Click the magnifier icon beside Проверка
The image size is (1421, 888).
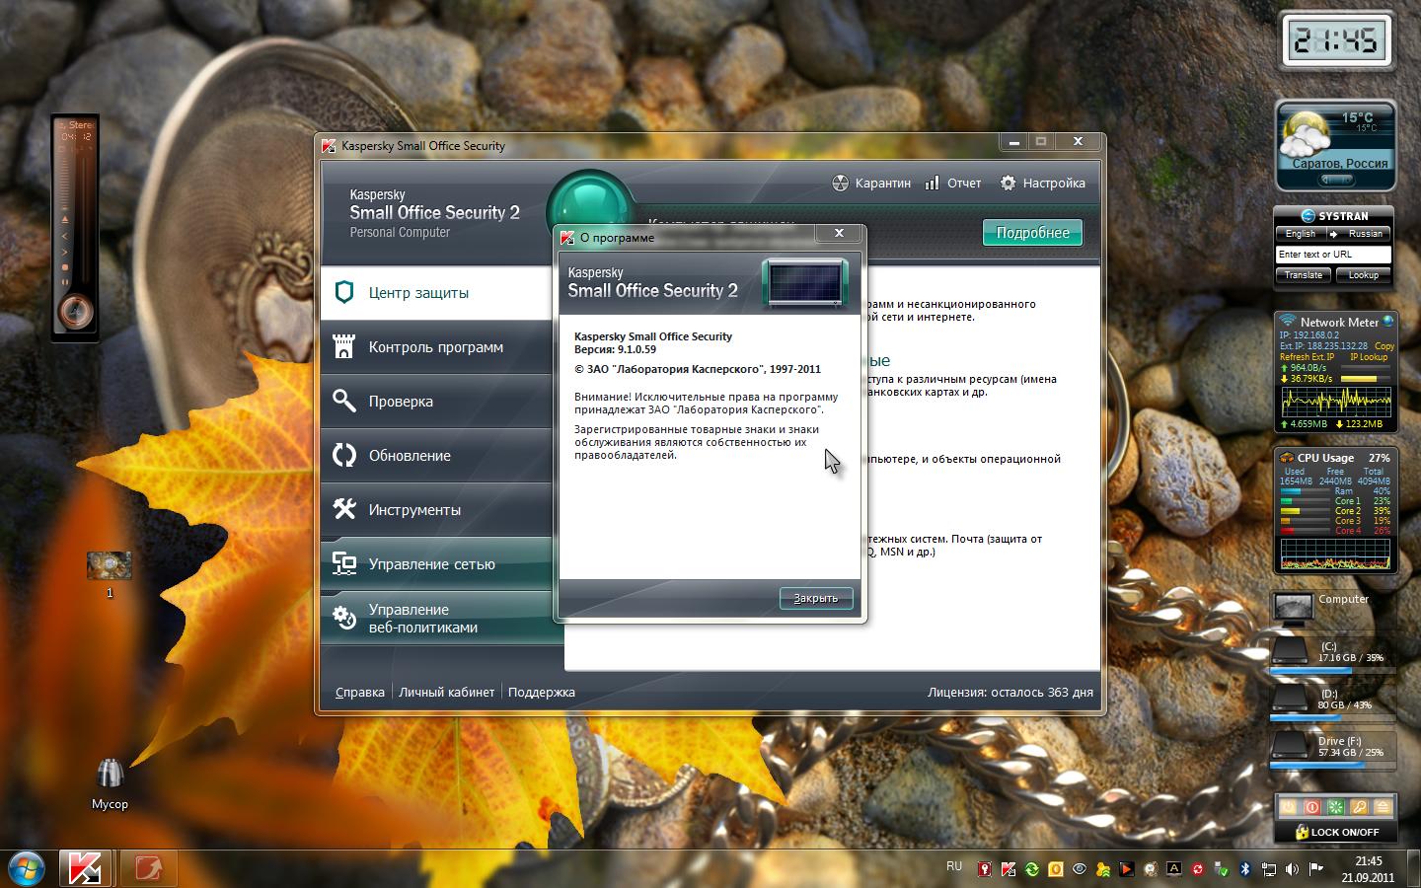344,401
